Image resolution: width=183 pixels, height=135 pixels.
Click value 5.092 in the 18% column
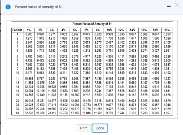click(x=156, y=95)
